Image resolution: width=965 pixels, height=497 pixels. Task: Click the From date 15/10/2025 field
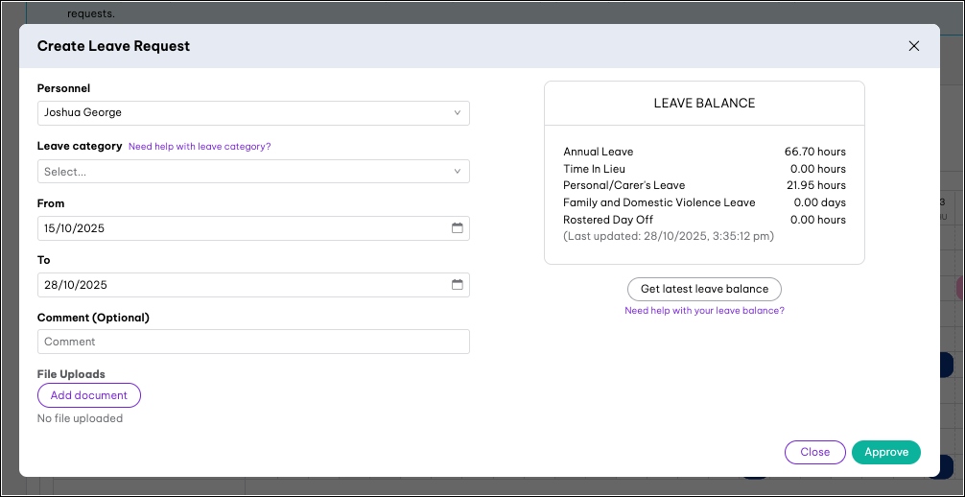click(240, 228)
